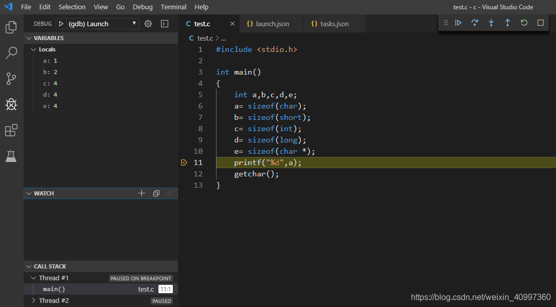Open the Explorer view in activity bar
Viewport: 556px width, 307px height.
pyautogui.click(x=11, y=27)
